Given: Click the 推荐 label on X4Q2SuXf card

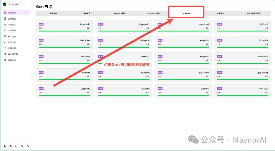Looking at the screenshot, I should click(266, 28).
